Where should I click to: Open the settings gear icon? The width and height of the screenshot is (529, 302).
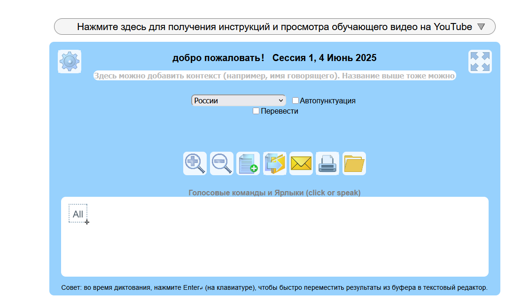click(x=70, y=62)
